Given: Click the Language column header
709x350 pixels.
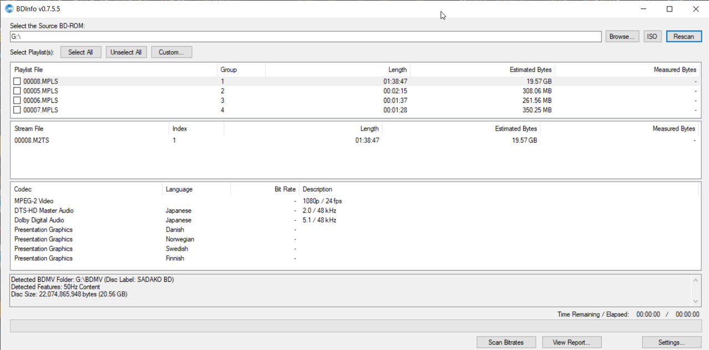Looking at the screenshot, I should 196,189.
